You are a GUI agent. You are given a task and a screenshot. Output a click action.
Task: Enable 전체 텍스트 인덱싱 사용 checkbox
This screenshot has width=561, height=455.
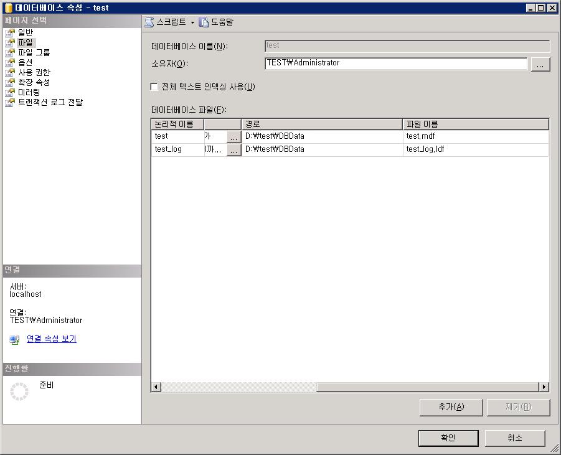(154, 87)
